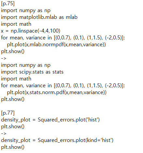Click the first 'import numpy as np' line

coord(26,10)
